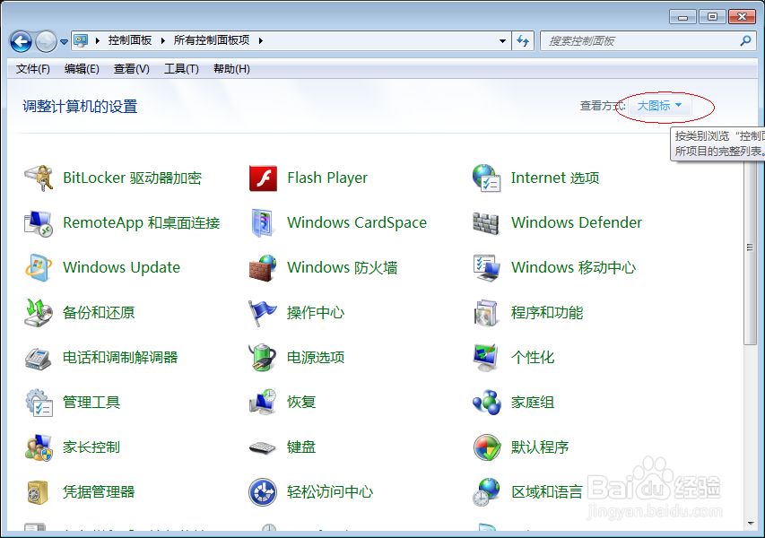Open the Windows Update icon
The width and height of the screenshot is (765, 538).
point(39,268)
